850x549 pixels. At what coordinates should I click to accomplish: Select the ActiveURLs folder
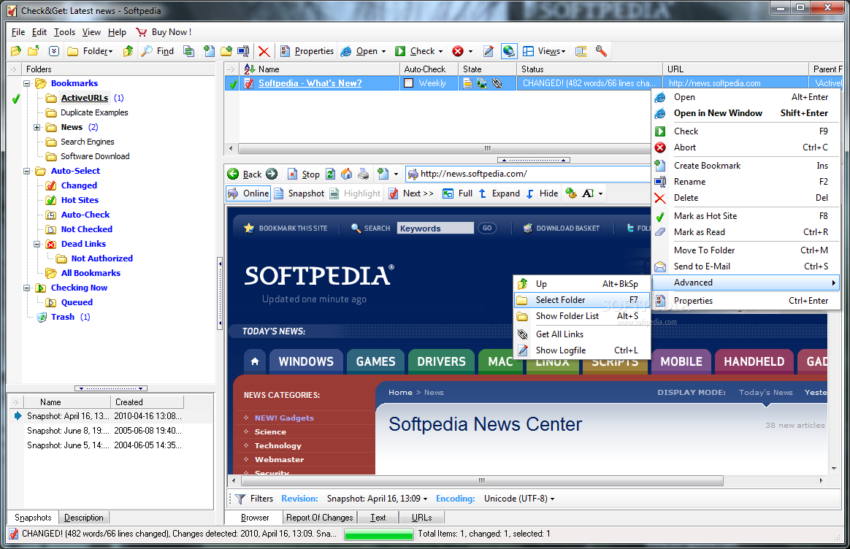85,98
